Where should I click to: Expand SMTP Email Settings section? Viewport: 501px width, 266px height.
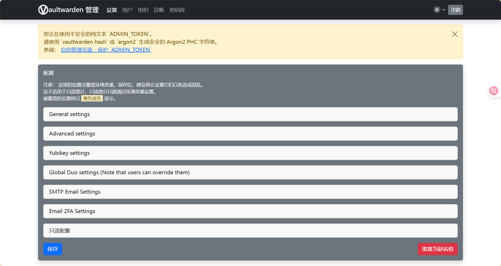(250, 192)
